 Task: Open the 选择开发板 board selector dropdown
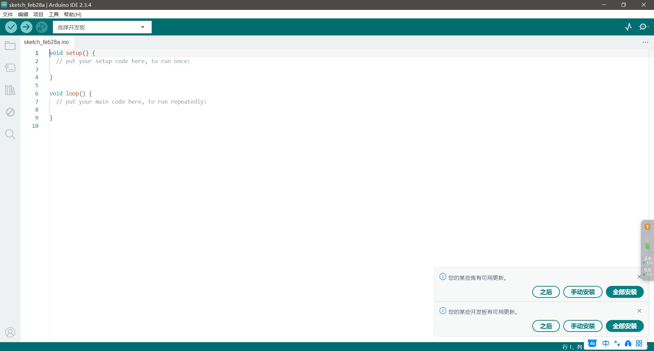[x=102, y=27]
